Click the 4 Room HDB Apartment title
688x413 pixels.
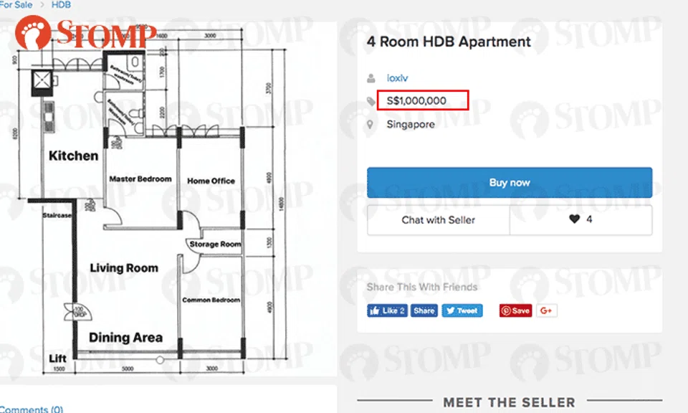pyautogui.click(x=447, y=42)
